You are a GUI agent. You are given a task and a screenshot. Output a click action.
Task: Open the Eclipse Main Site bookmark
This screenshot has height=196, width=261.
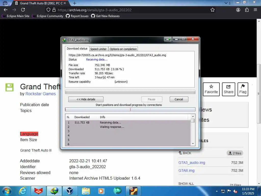pyautogui.click(x=16, y=16)
